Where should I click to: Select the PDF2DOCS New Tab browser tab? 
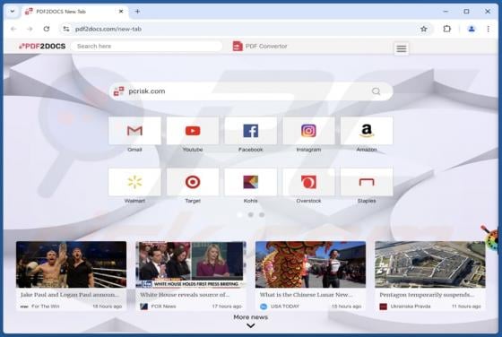coord(75,12)
